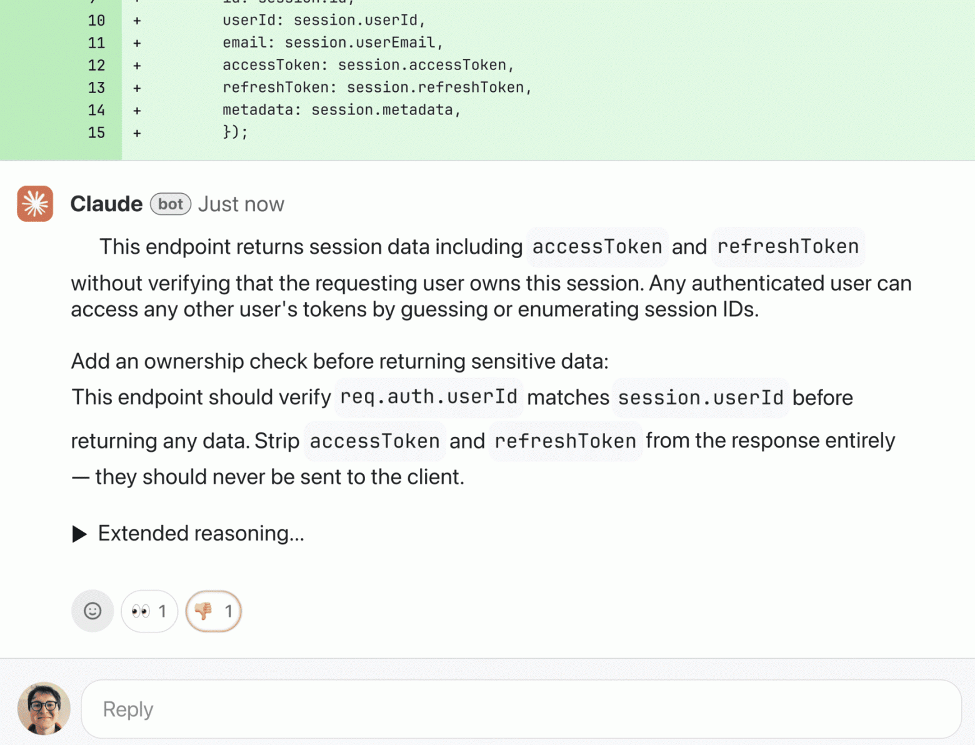Expand the Extended reasoning section

coord(188,534)
